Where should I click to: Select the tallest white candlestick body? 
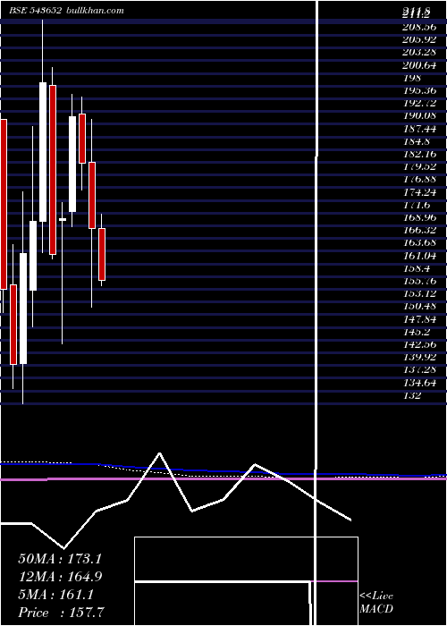(x=42, y=152)
